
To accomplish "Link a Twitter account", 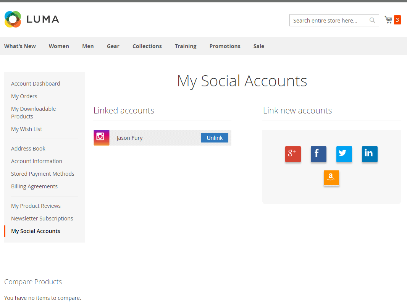I will (x=344, y=154).
